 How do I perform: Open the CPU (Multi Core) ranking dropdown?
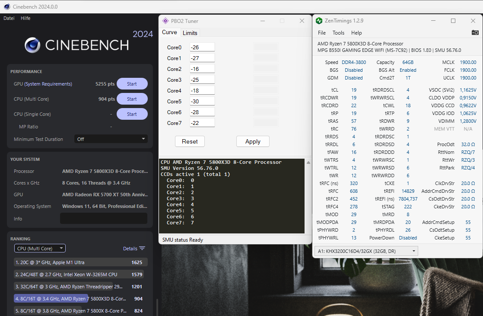pyautogui.click(x=40, y=249)
